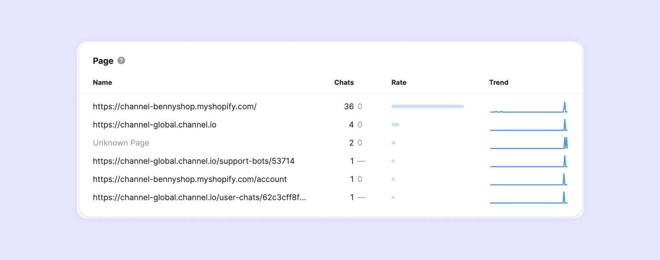This screenshot has width=660, height=260.
Task: Open the channel-bennyshop.myshopify.com/ page link
Action: point(175,107)
